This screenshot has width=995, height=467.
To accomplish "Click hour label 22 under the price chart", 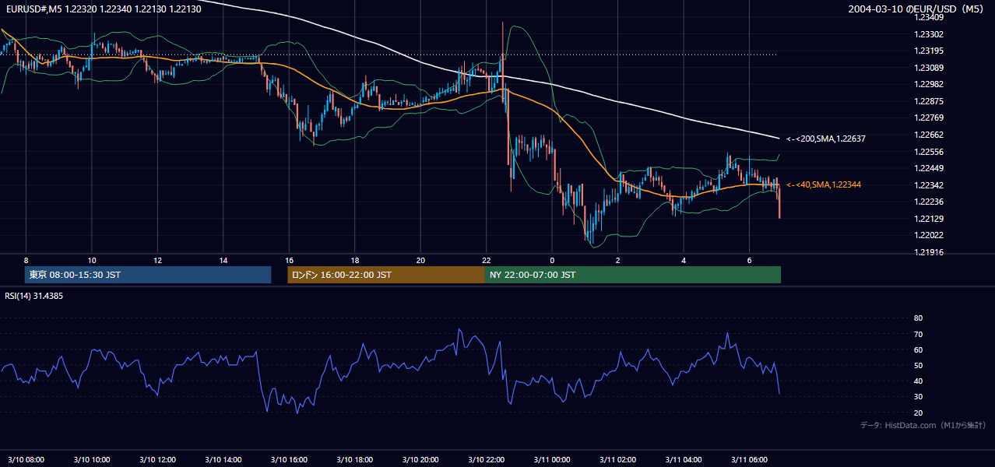I will [x=487, y=260].
